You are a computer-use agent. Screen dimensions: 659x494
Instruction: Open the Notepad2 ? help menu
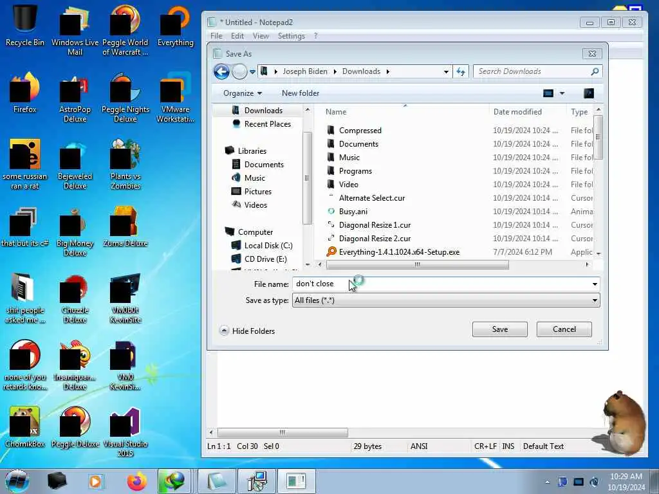(x=315, y=36)
